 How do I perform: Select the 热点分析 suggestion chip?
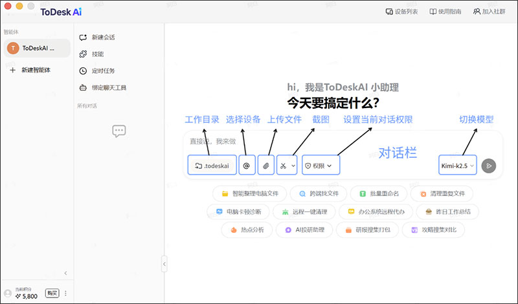coord(247,230)
